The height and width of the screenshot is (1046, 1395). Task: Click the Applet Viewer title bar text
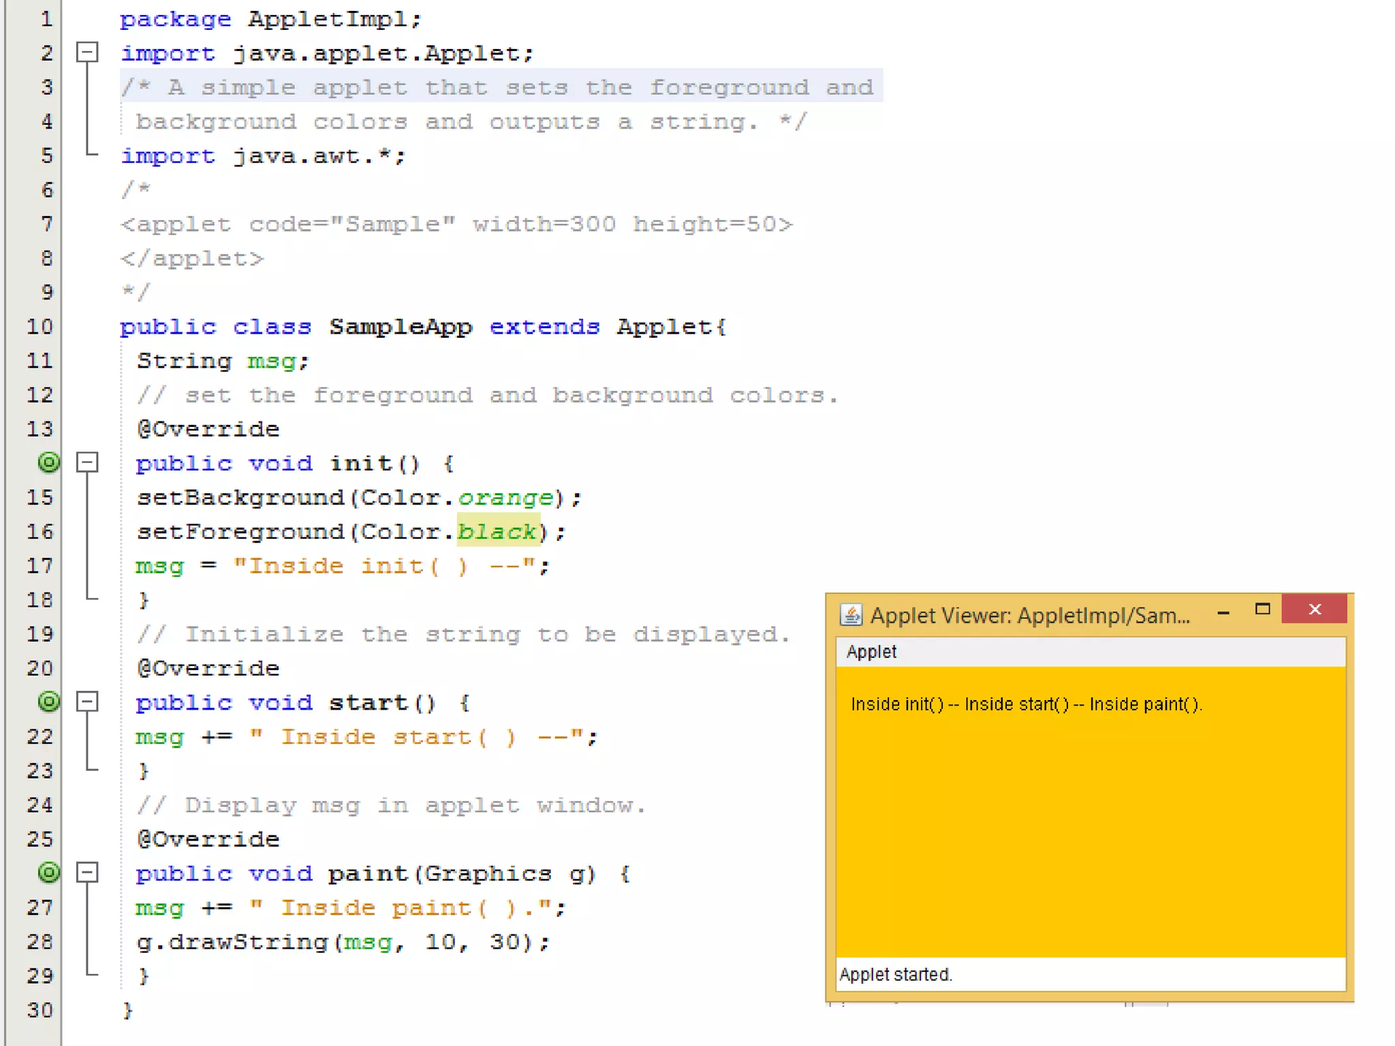pyautogui.click(x=1029, y=616)
